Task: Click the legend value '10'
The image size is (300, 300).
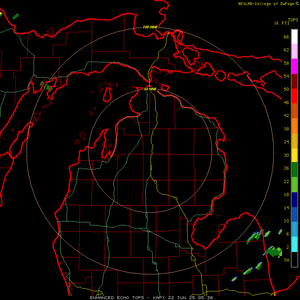Action: coord(286,221)
